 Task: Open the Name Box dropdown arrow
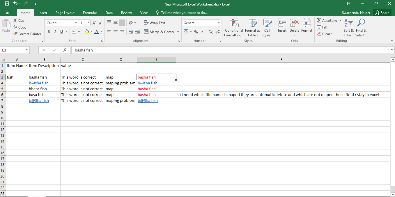tap(27, 50)
